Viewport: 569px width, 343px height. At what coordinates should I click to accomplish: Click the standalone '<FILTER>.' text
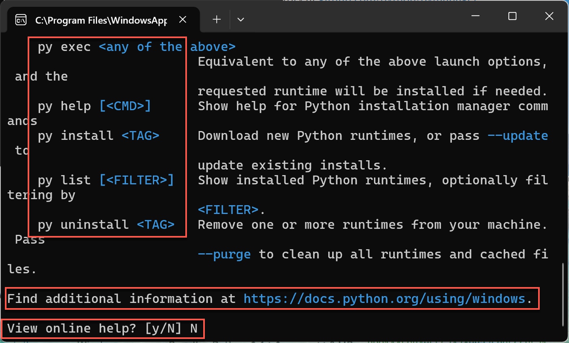[232, 210]
